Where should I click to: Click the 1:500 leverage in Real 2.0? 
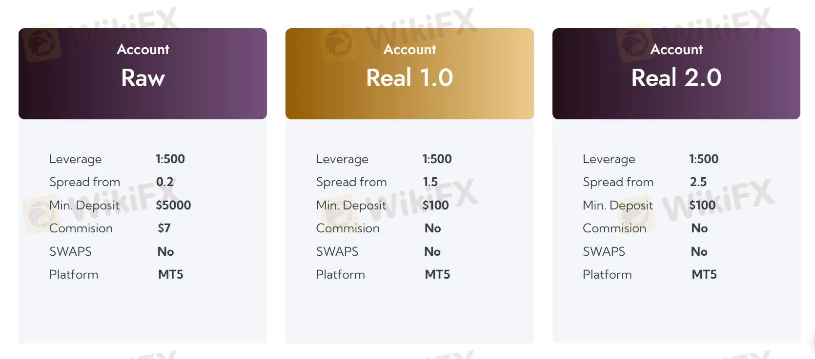[704, 159]
